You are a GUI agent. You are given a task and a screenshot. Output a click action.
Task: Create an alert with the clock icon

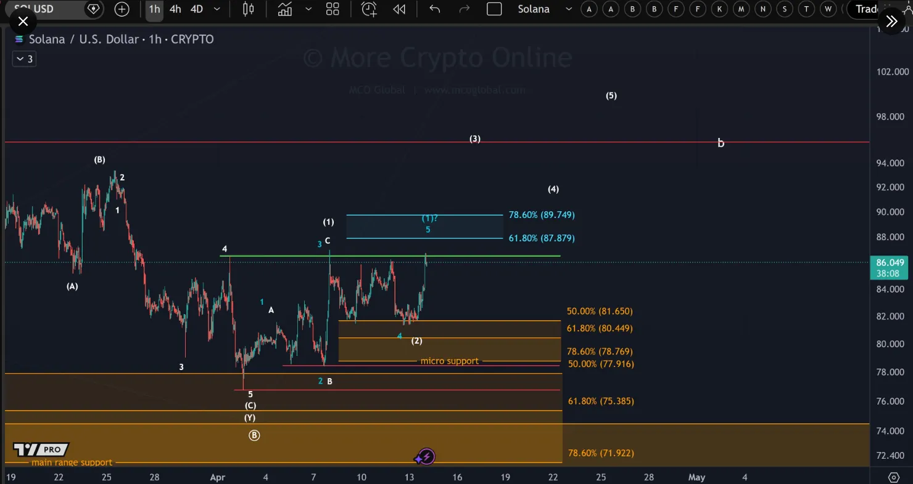point(369,9)
